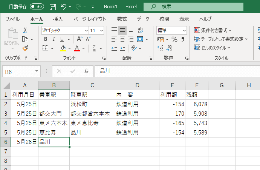The image size is (260, 170).
Task: Click the Undo arrow icon
Action: [64, 7]
